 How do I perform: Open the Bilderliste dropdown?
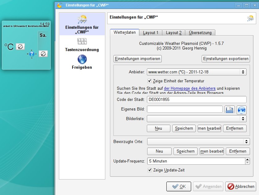point(196,119)
